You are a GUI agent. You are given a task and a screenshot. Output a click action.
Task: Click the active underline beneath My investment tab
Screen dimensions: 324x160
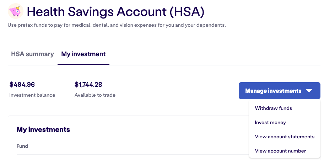click(83, 64)
